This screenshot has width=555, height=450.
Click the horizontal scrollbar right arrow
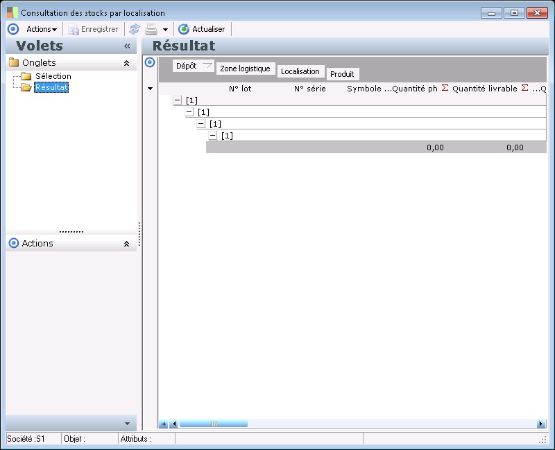pyautogui.click(x=541, y=424)
